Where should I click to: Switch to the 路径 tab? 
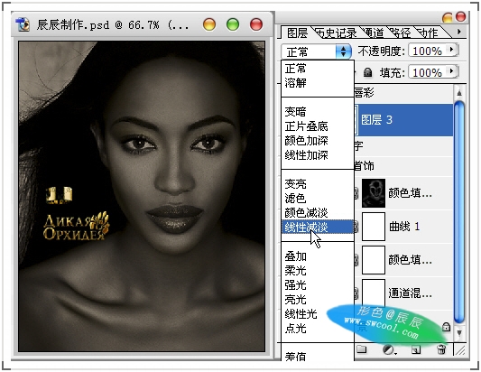[x=402, y=33]
